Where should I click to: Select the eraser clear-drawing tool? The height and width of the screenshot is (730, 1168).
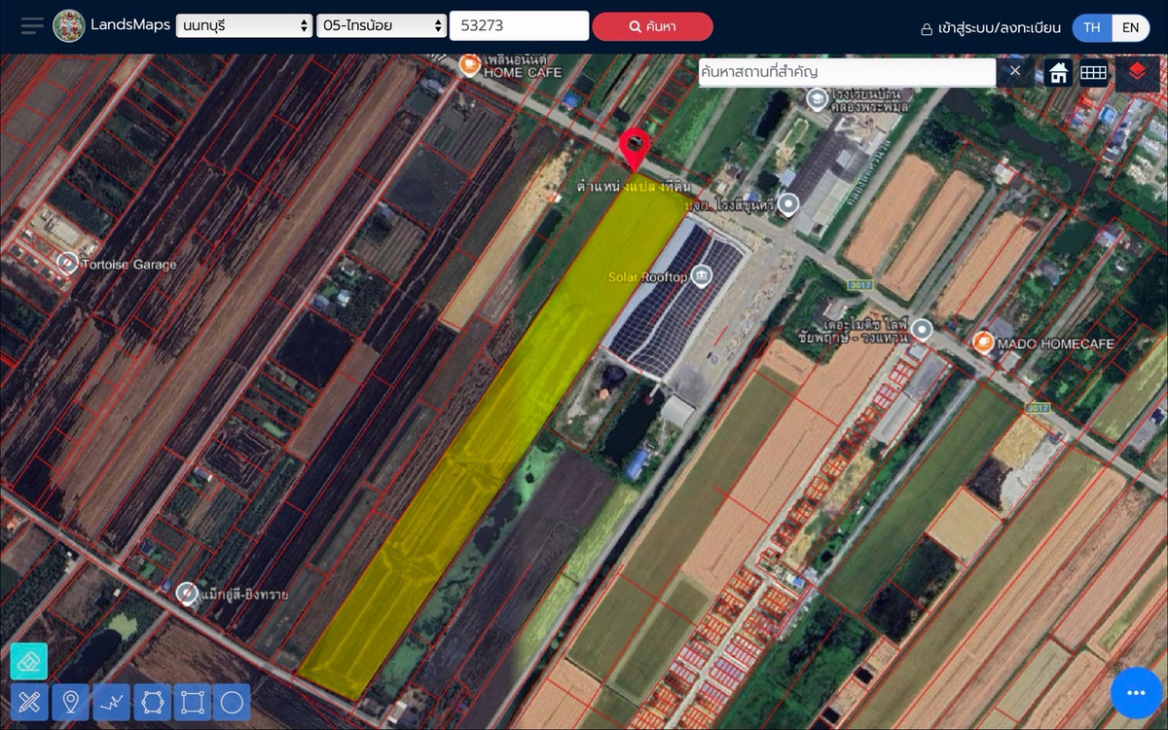29,662
